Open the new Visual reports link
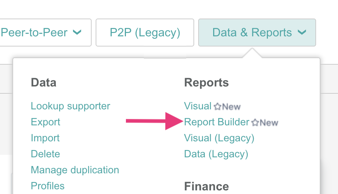Screen dimensions: 338x194 (x=198, y=106)
